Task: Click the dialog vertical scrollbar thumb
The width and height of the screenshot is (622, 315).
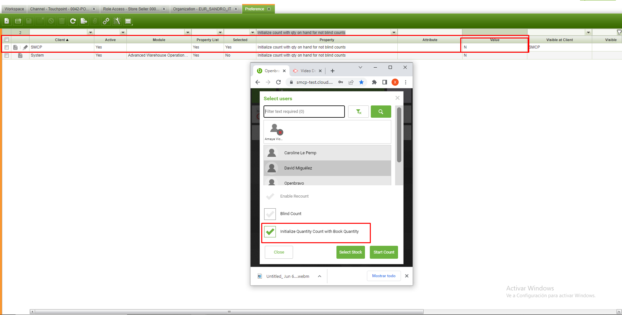Action: 399,135
